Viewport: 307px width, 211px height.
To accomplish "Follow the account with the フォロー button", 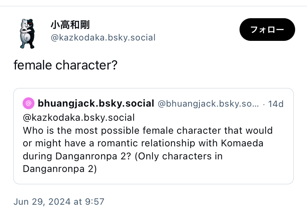I will coord(267,30).
